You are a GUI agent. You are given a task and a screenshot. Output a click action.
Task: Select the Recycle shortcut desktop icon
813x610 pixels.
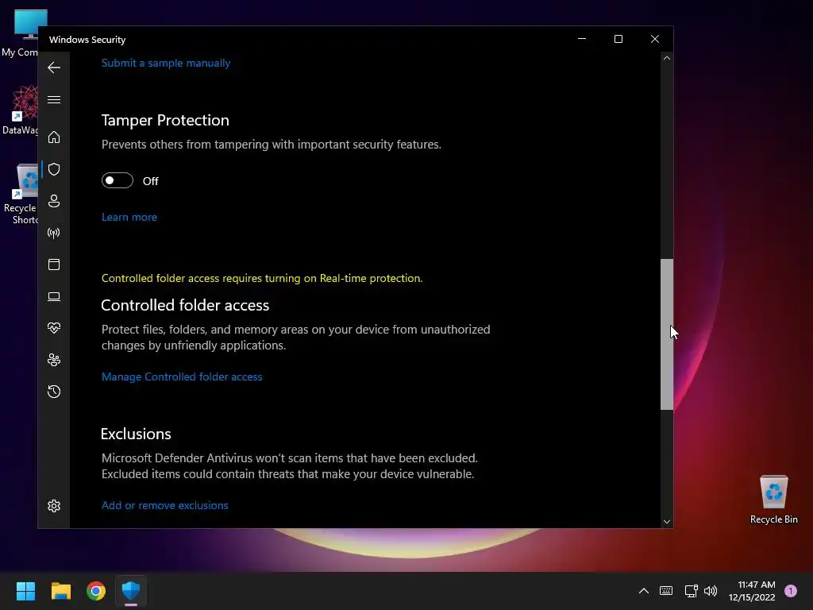(21, 195)
